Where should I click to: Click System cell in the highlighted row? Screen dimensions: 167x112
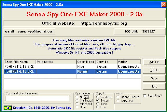tap(106, 71)
